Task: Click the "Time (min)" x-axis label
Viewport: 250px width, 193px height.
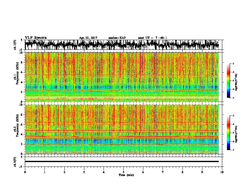Action: 126,175
